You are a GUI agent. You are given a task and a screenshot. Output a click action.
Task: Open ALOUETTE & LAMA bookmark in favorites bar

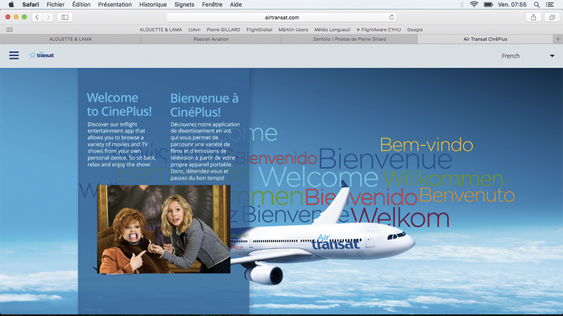(x=160, y=30)
